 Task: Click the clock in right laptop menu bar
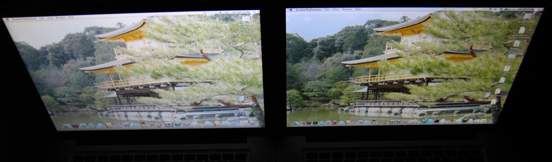pyautogui.click(x=526, y=9)
